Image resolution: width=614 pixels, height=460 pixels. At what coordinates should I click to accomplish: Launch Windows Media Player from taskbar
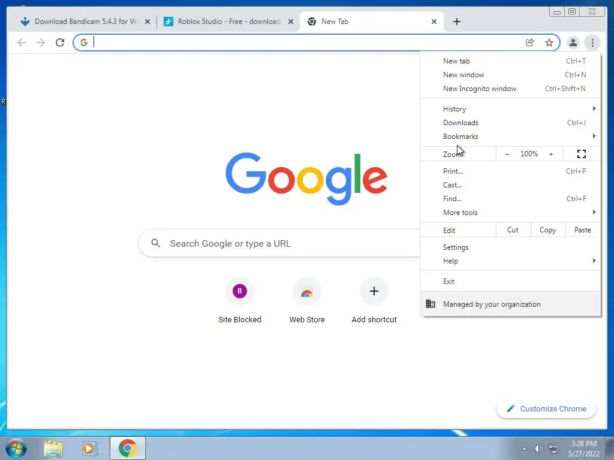pyautogui.click(x=89, y=448)
